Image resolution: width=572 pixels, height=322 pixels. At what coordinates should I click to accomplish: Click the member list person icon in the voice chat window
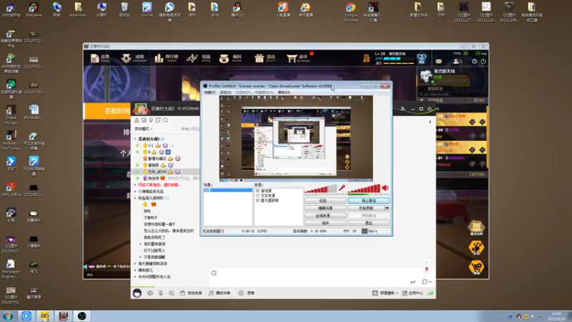(137, 120)
